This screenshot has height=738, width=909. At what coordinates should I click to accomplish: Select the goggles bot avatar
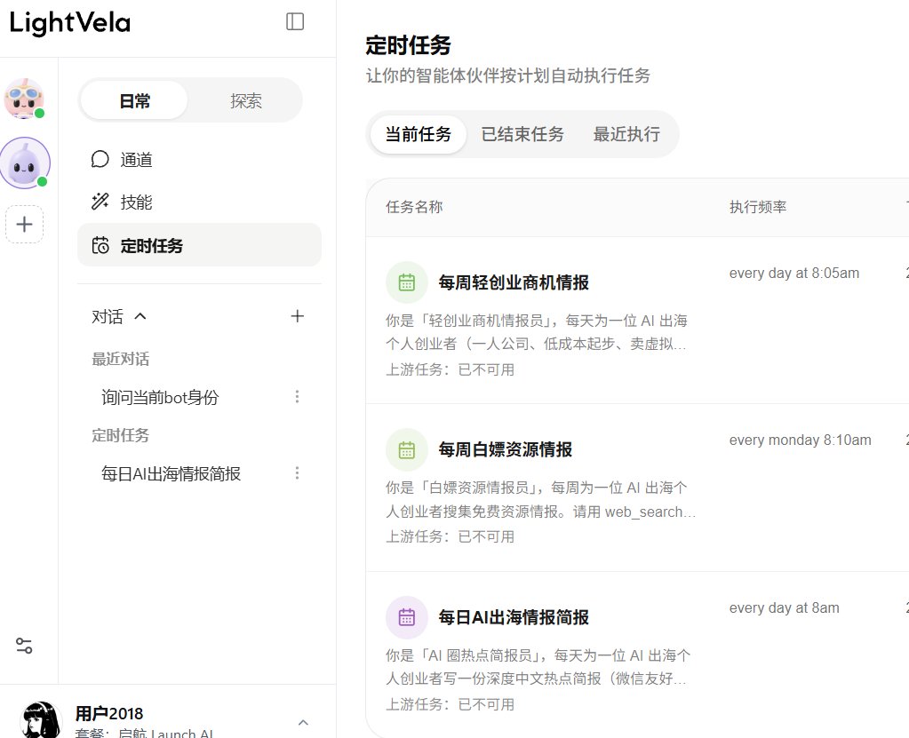click(x=24, y=99)
